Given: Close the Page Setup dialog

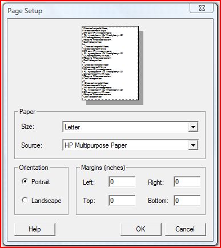Looking at the screenshot, I should tap(202, 8).
